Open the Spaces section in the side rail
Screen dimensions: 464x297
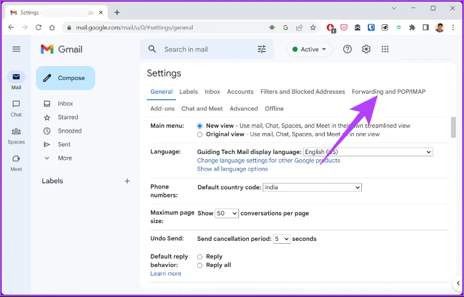[16, 136]
